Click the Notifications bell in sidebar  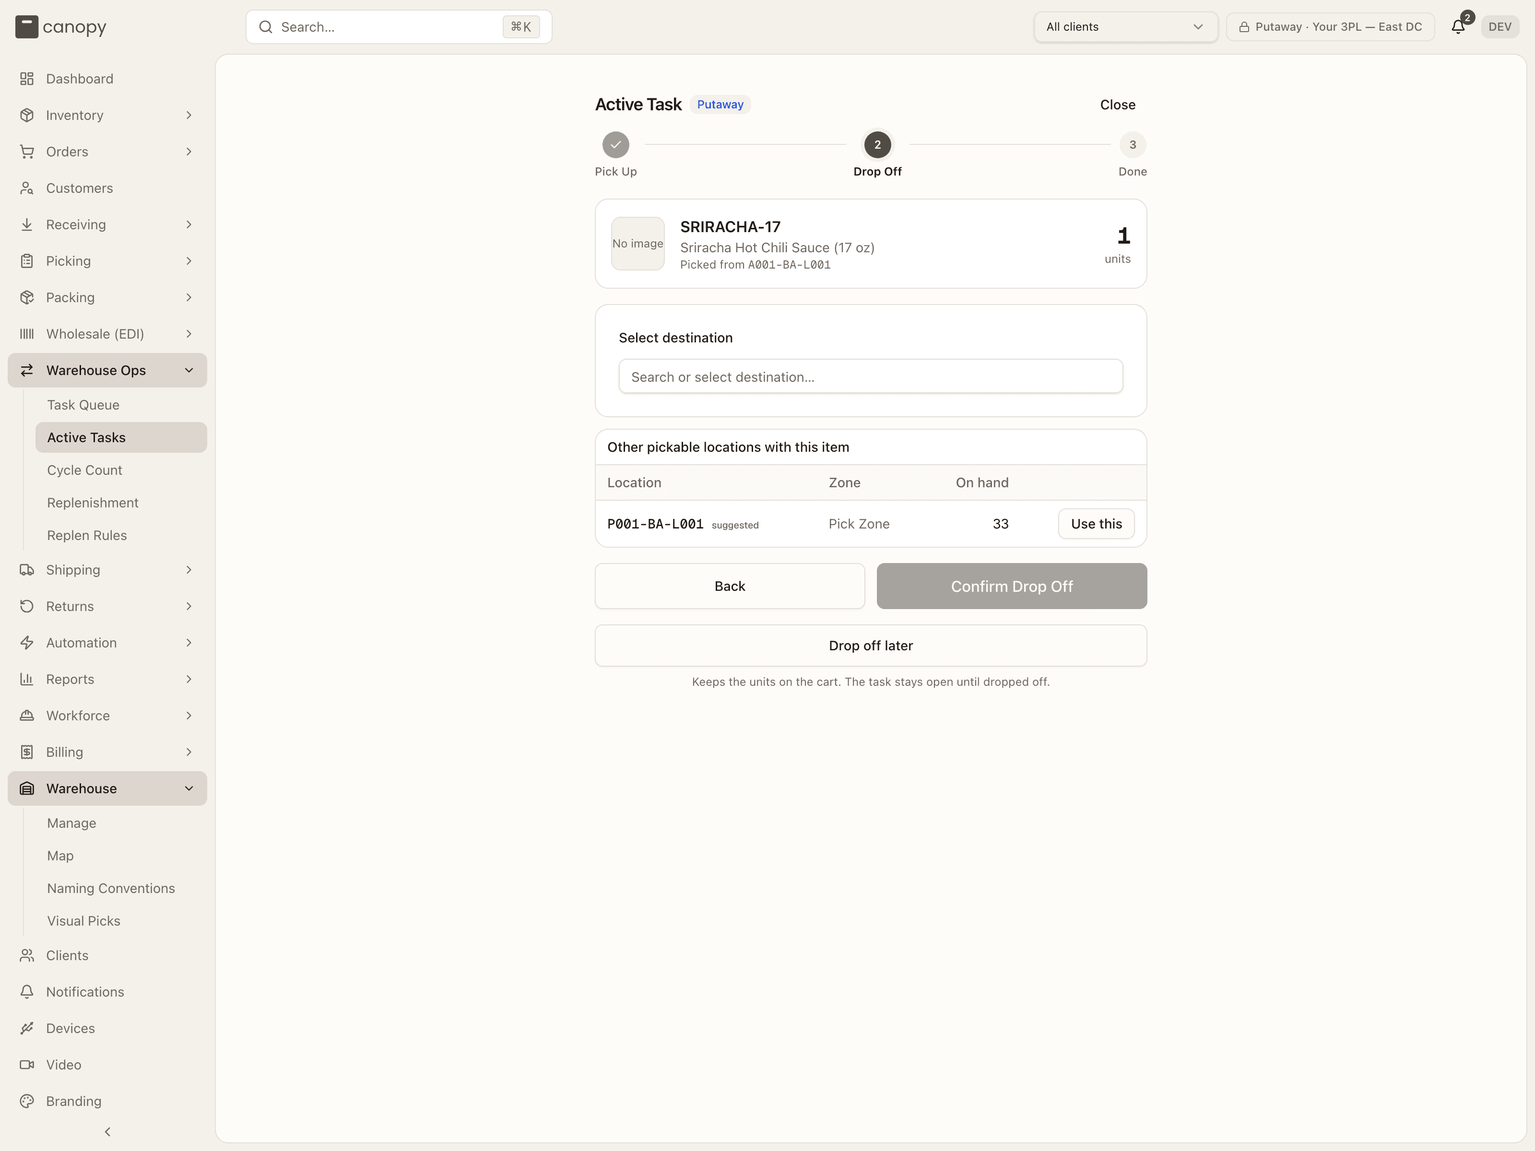[x=27, y=992]
